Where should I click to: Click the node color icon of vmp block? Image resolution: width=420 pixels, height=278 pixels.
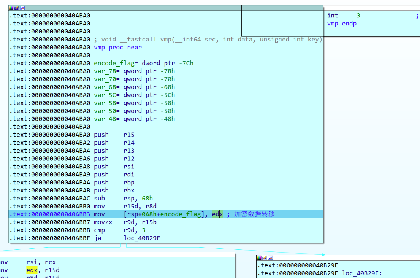click(x=11, y=8)
